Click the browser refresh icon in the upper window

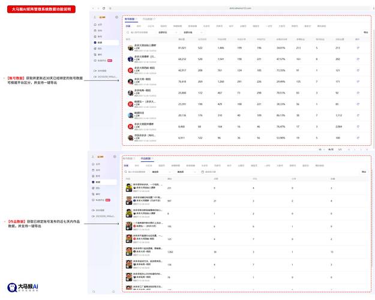pyautogui.click(x=103, y=8)
